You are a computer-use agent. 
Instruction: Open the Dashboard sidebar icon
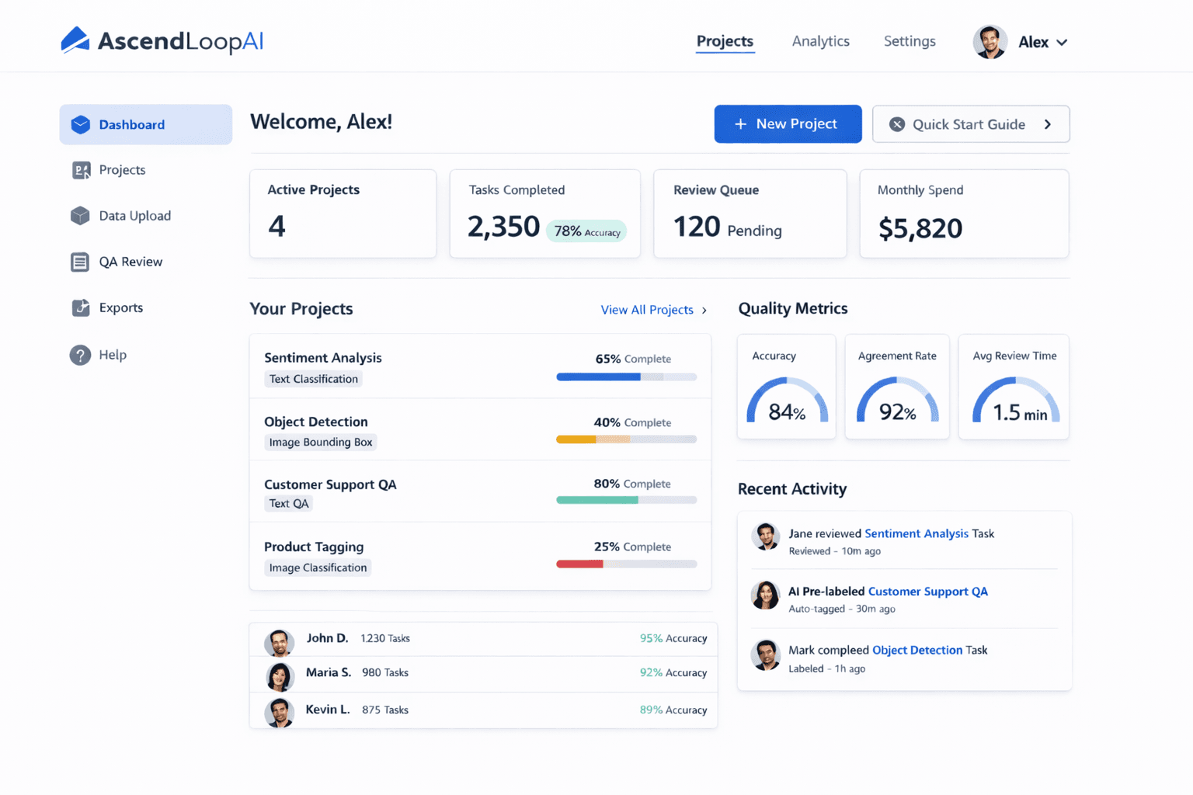point(81,124)
